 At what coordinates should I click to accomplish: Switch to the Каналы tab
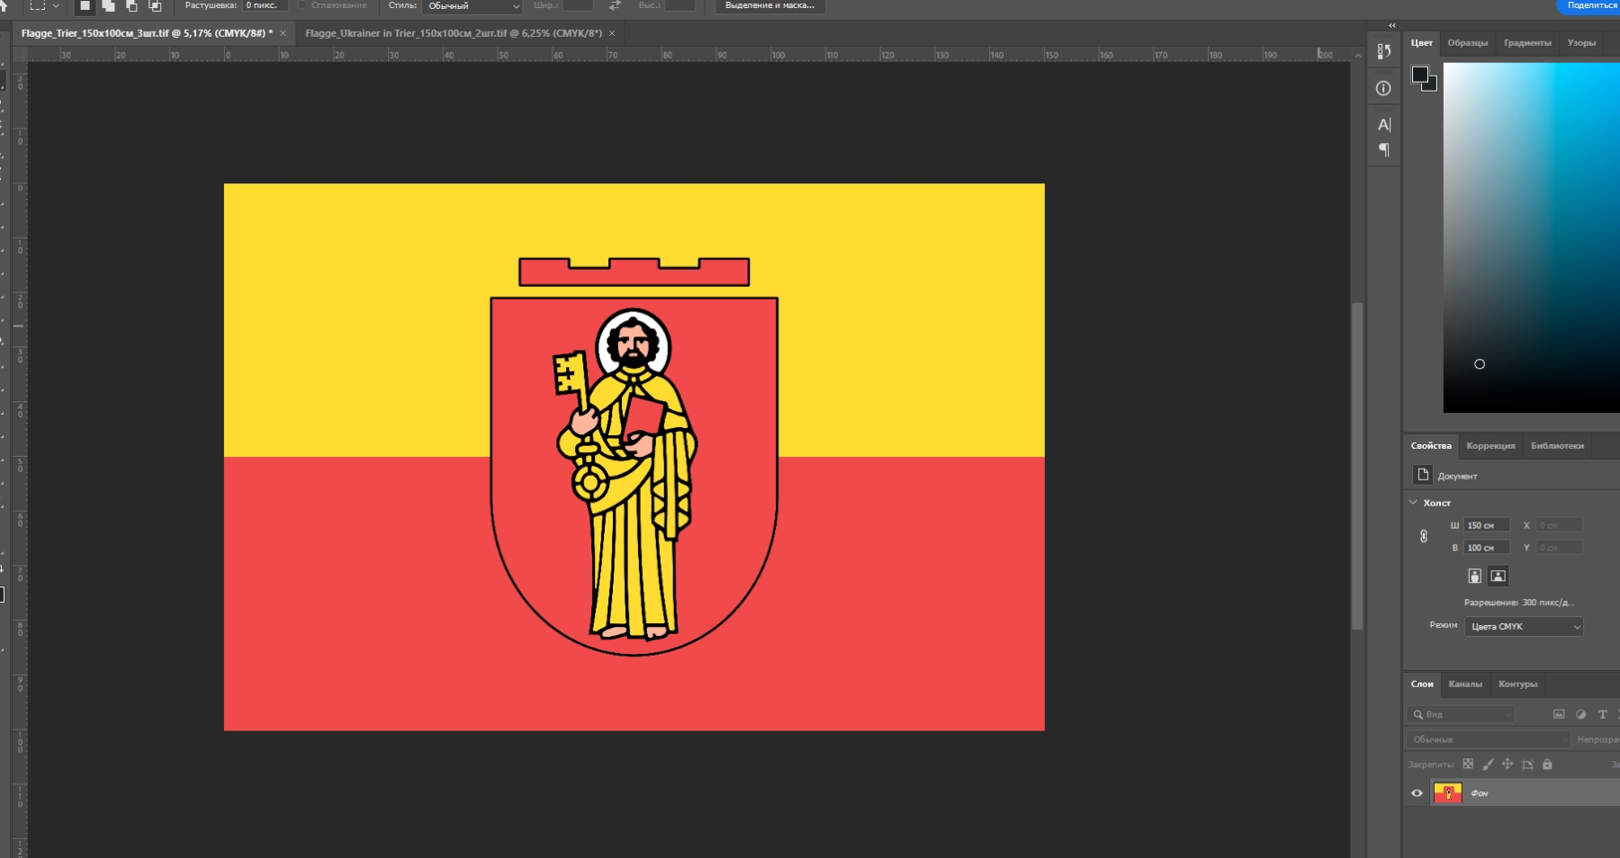[x=1465, y=684]
